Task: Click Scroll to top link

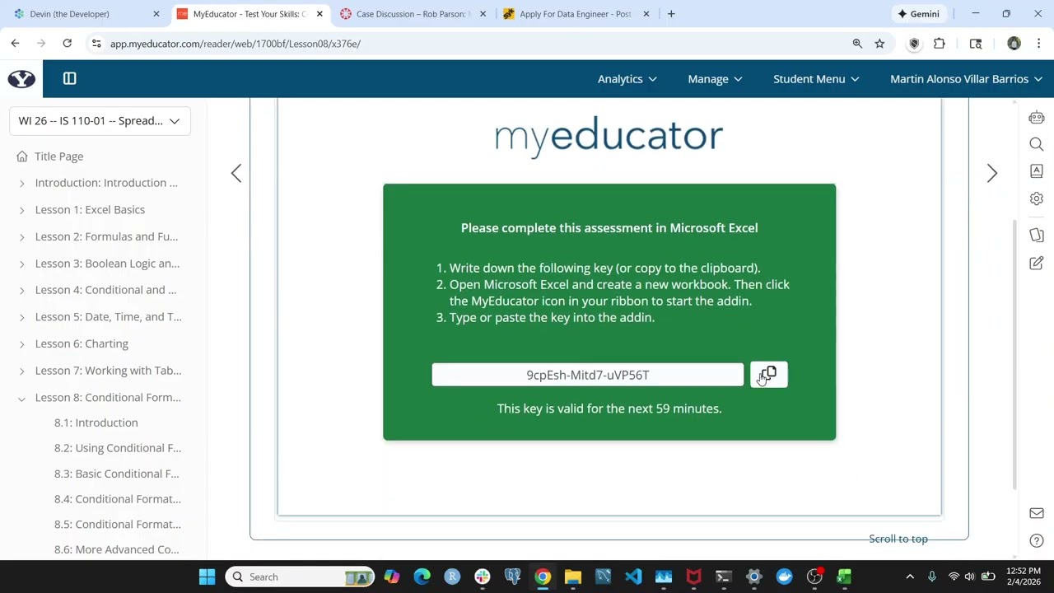Action: [x=898, y=539]
